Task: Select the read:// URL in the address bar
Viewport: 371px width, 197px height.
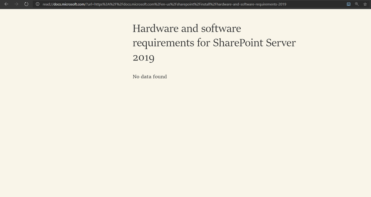Action: click(164, 4)
